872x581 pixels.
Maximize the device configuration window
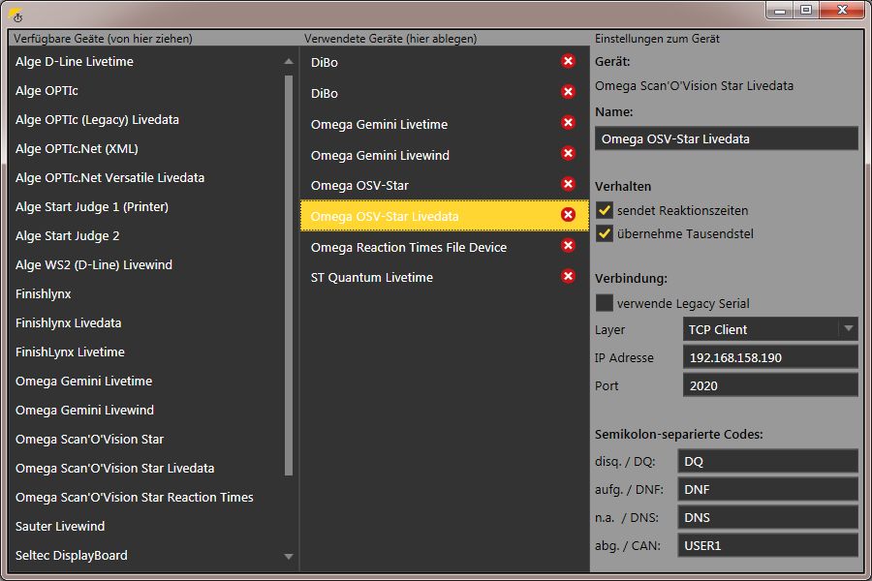(806, 11)
